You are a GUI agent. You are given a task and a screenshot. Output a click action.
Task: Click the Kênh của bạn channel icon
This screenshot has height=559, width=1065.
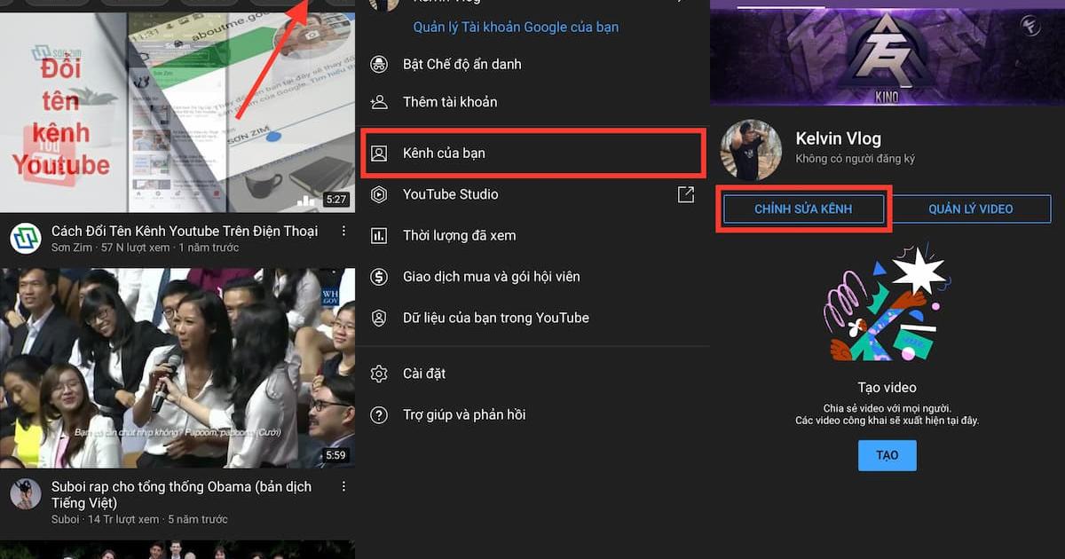click(381, 153)
